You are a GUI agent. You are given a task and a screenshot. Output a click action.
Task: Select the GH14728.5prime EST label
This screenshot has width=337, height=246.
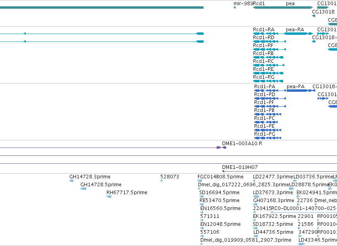point(101,185)
